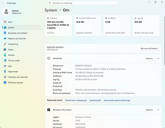Focus the Sök efter en inställning field
Viewport: 165px width, 128px height.
click(82, 3)
